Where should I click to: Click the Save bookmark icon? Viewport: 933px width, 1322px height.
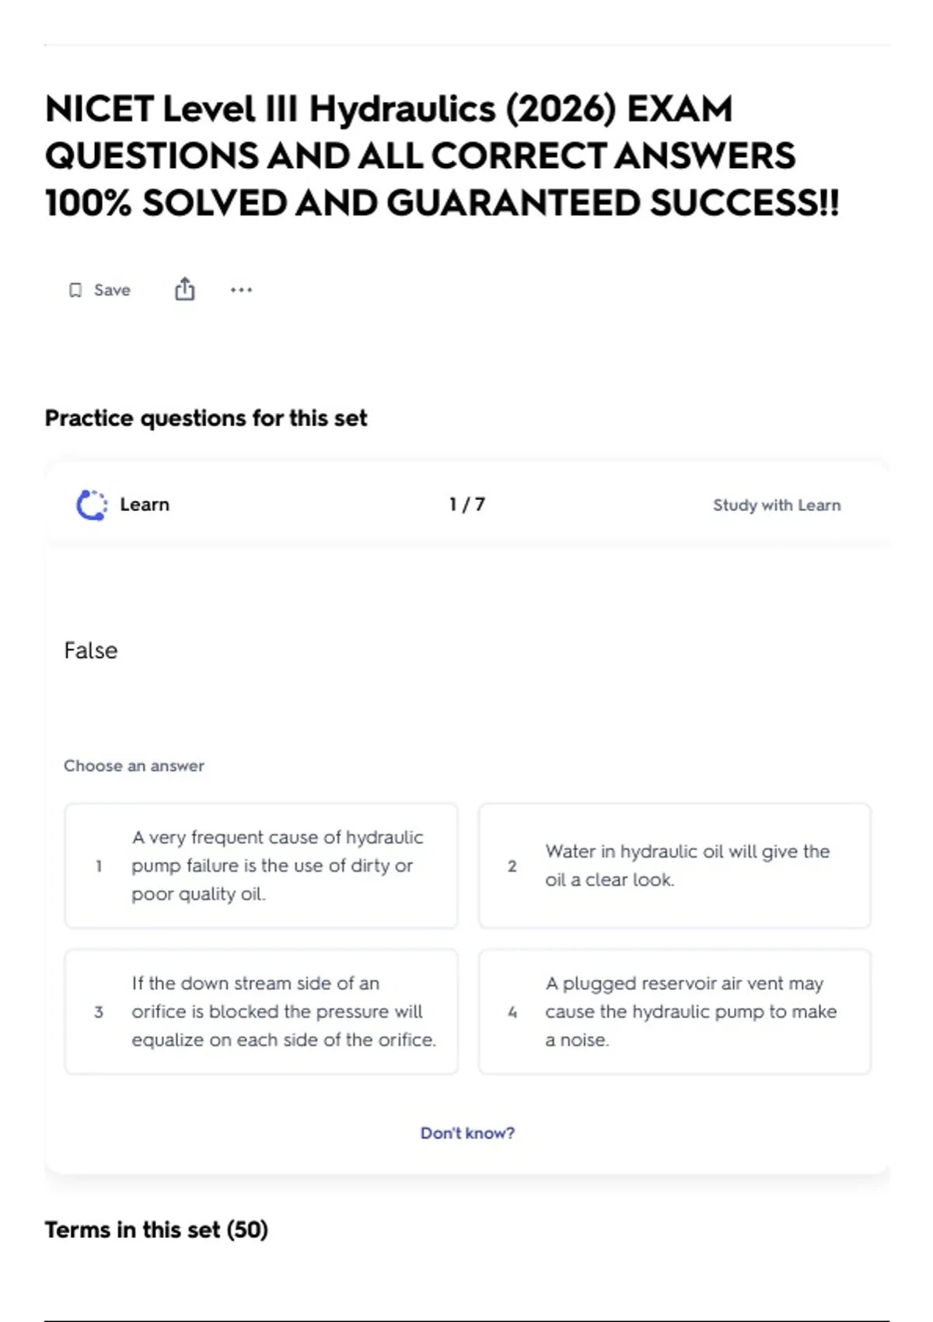tap(75, 290)
